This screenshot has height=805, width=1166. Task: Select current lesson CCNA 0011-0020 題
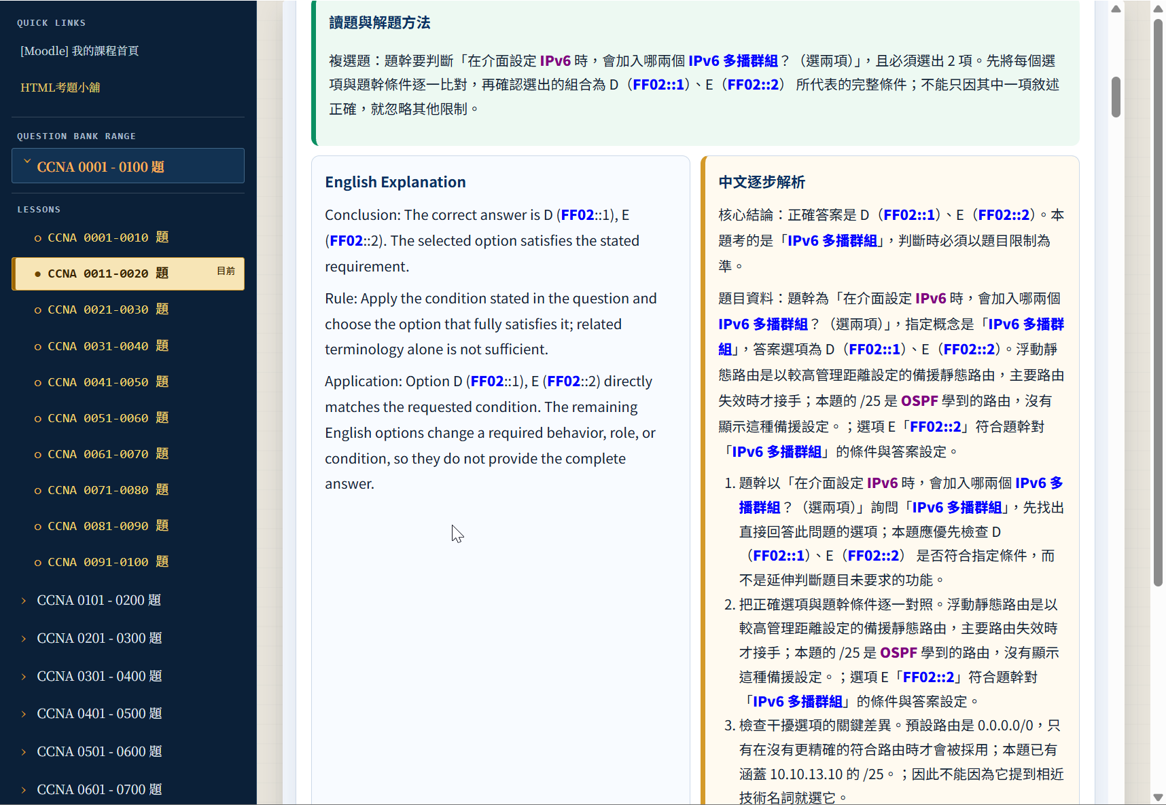[x=128, y=274]
